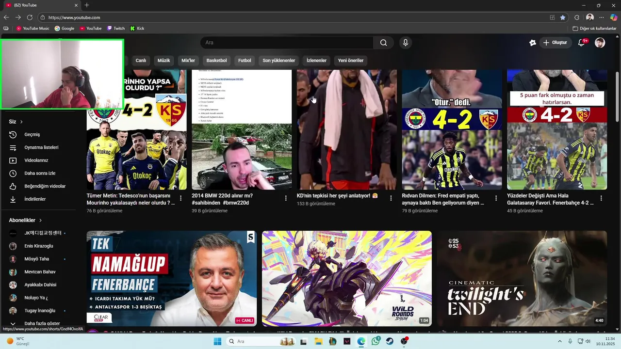Select the Mix'ler filter chip

[x=188, y=61]
